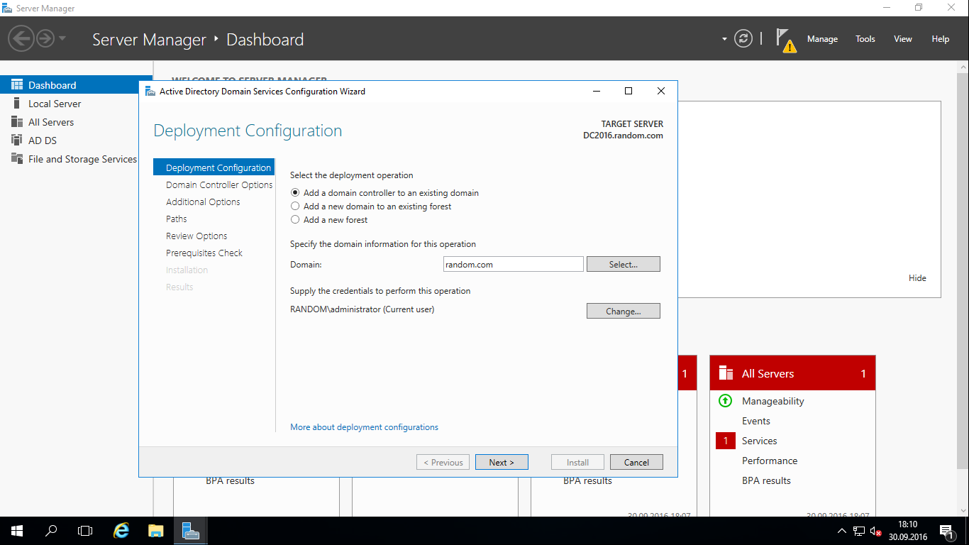Click the Refresh dashboard icon
The height and width of the screenshot is (545, 969).
pos(743,39)
